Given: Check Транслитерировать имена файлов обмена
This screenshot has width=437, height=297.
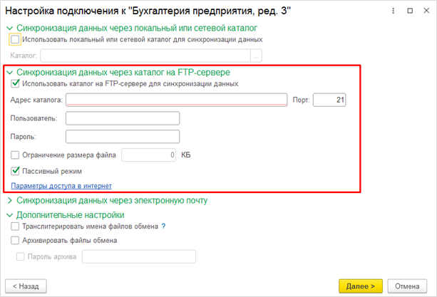Looking at the screenshot, I should point(16,226).
